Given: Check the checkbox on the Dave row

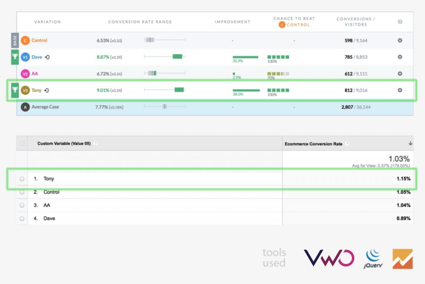Looking at the screenshot, I should (23, 218).
